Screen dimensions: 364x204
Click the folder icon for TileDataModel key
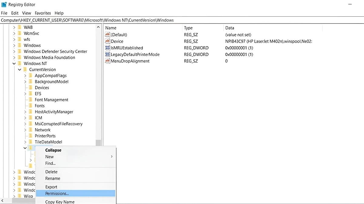click(x=31, y=142)
